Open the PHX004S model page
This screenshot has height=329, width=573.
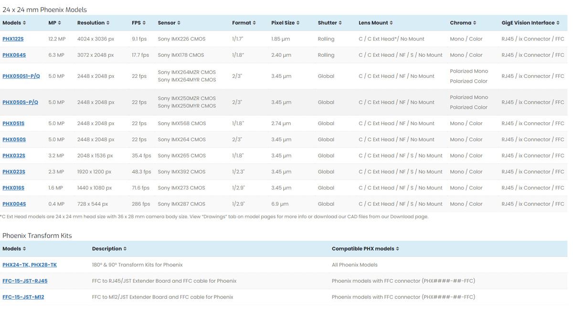coord(14,204)
